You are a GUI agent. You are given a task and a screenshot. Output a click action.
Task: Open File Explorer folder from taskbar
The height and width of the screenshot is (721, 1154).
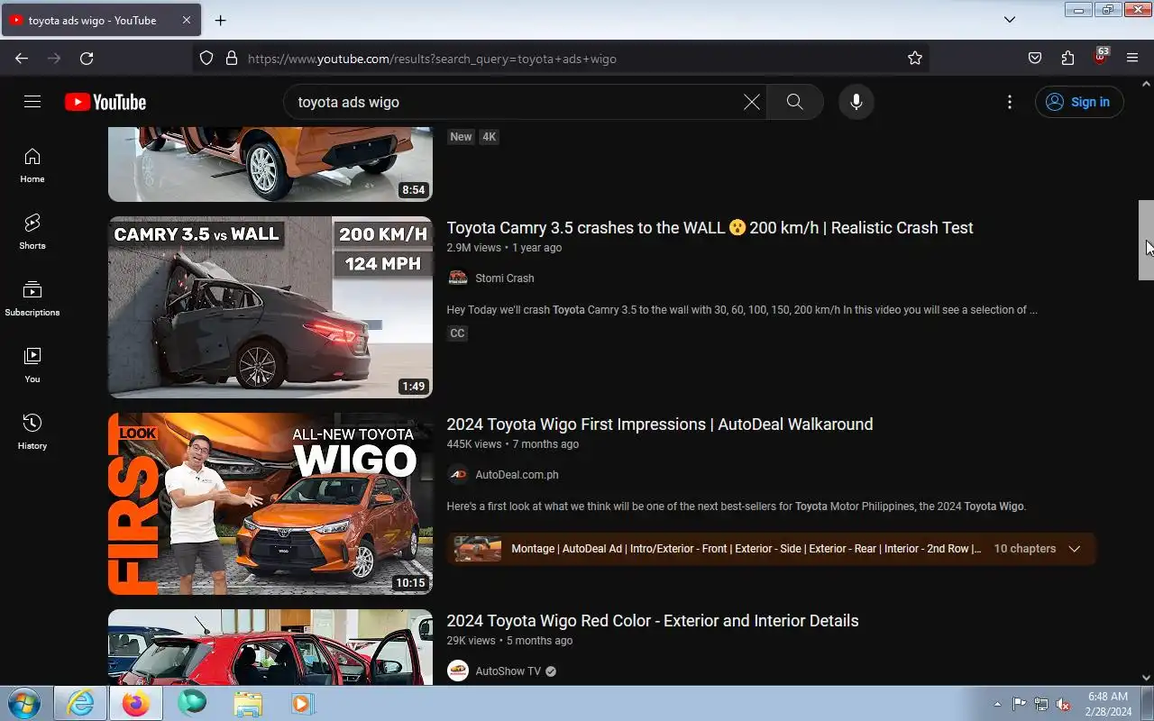247,703
